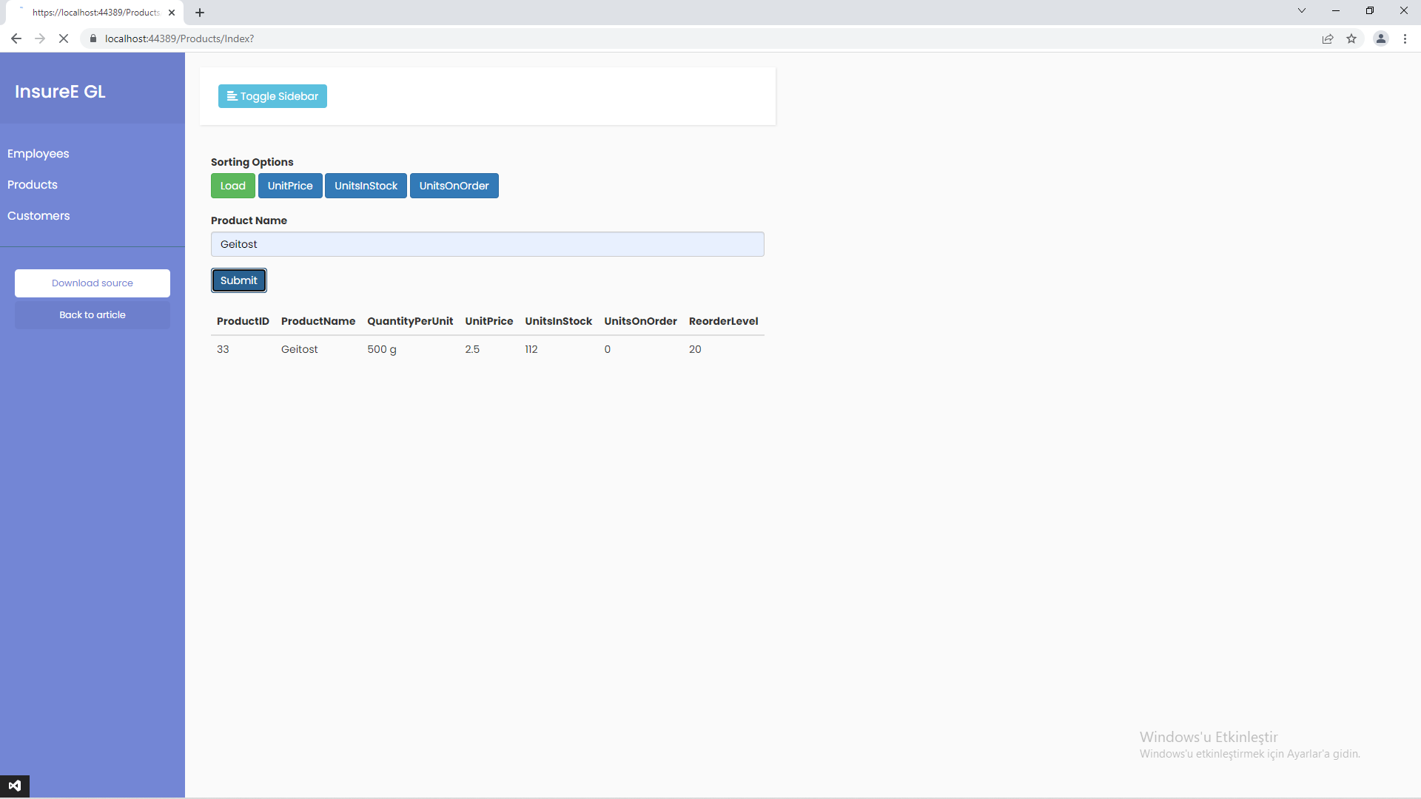
Task: Open the browser profile account icon
Action: coord(1381,38)
